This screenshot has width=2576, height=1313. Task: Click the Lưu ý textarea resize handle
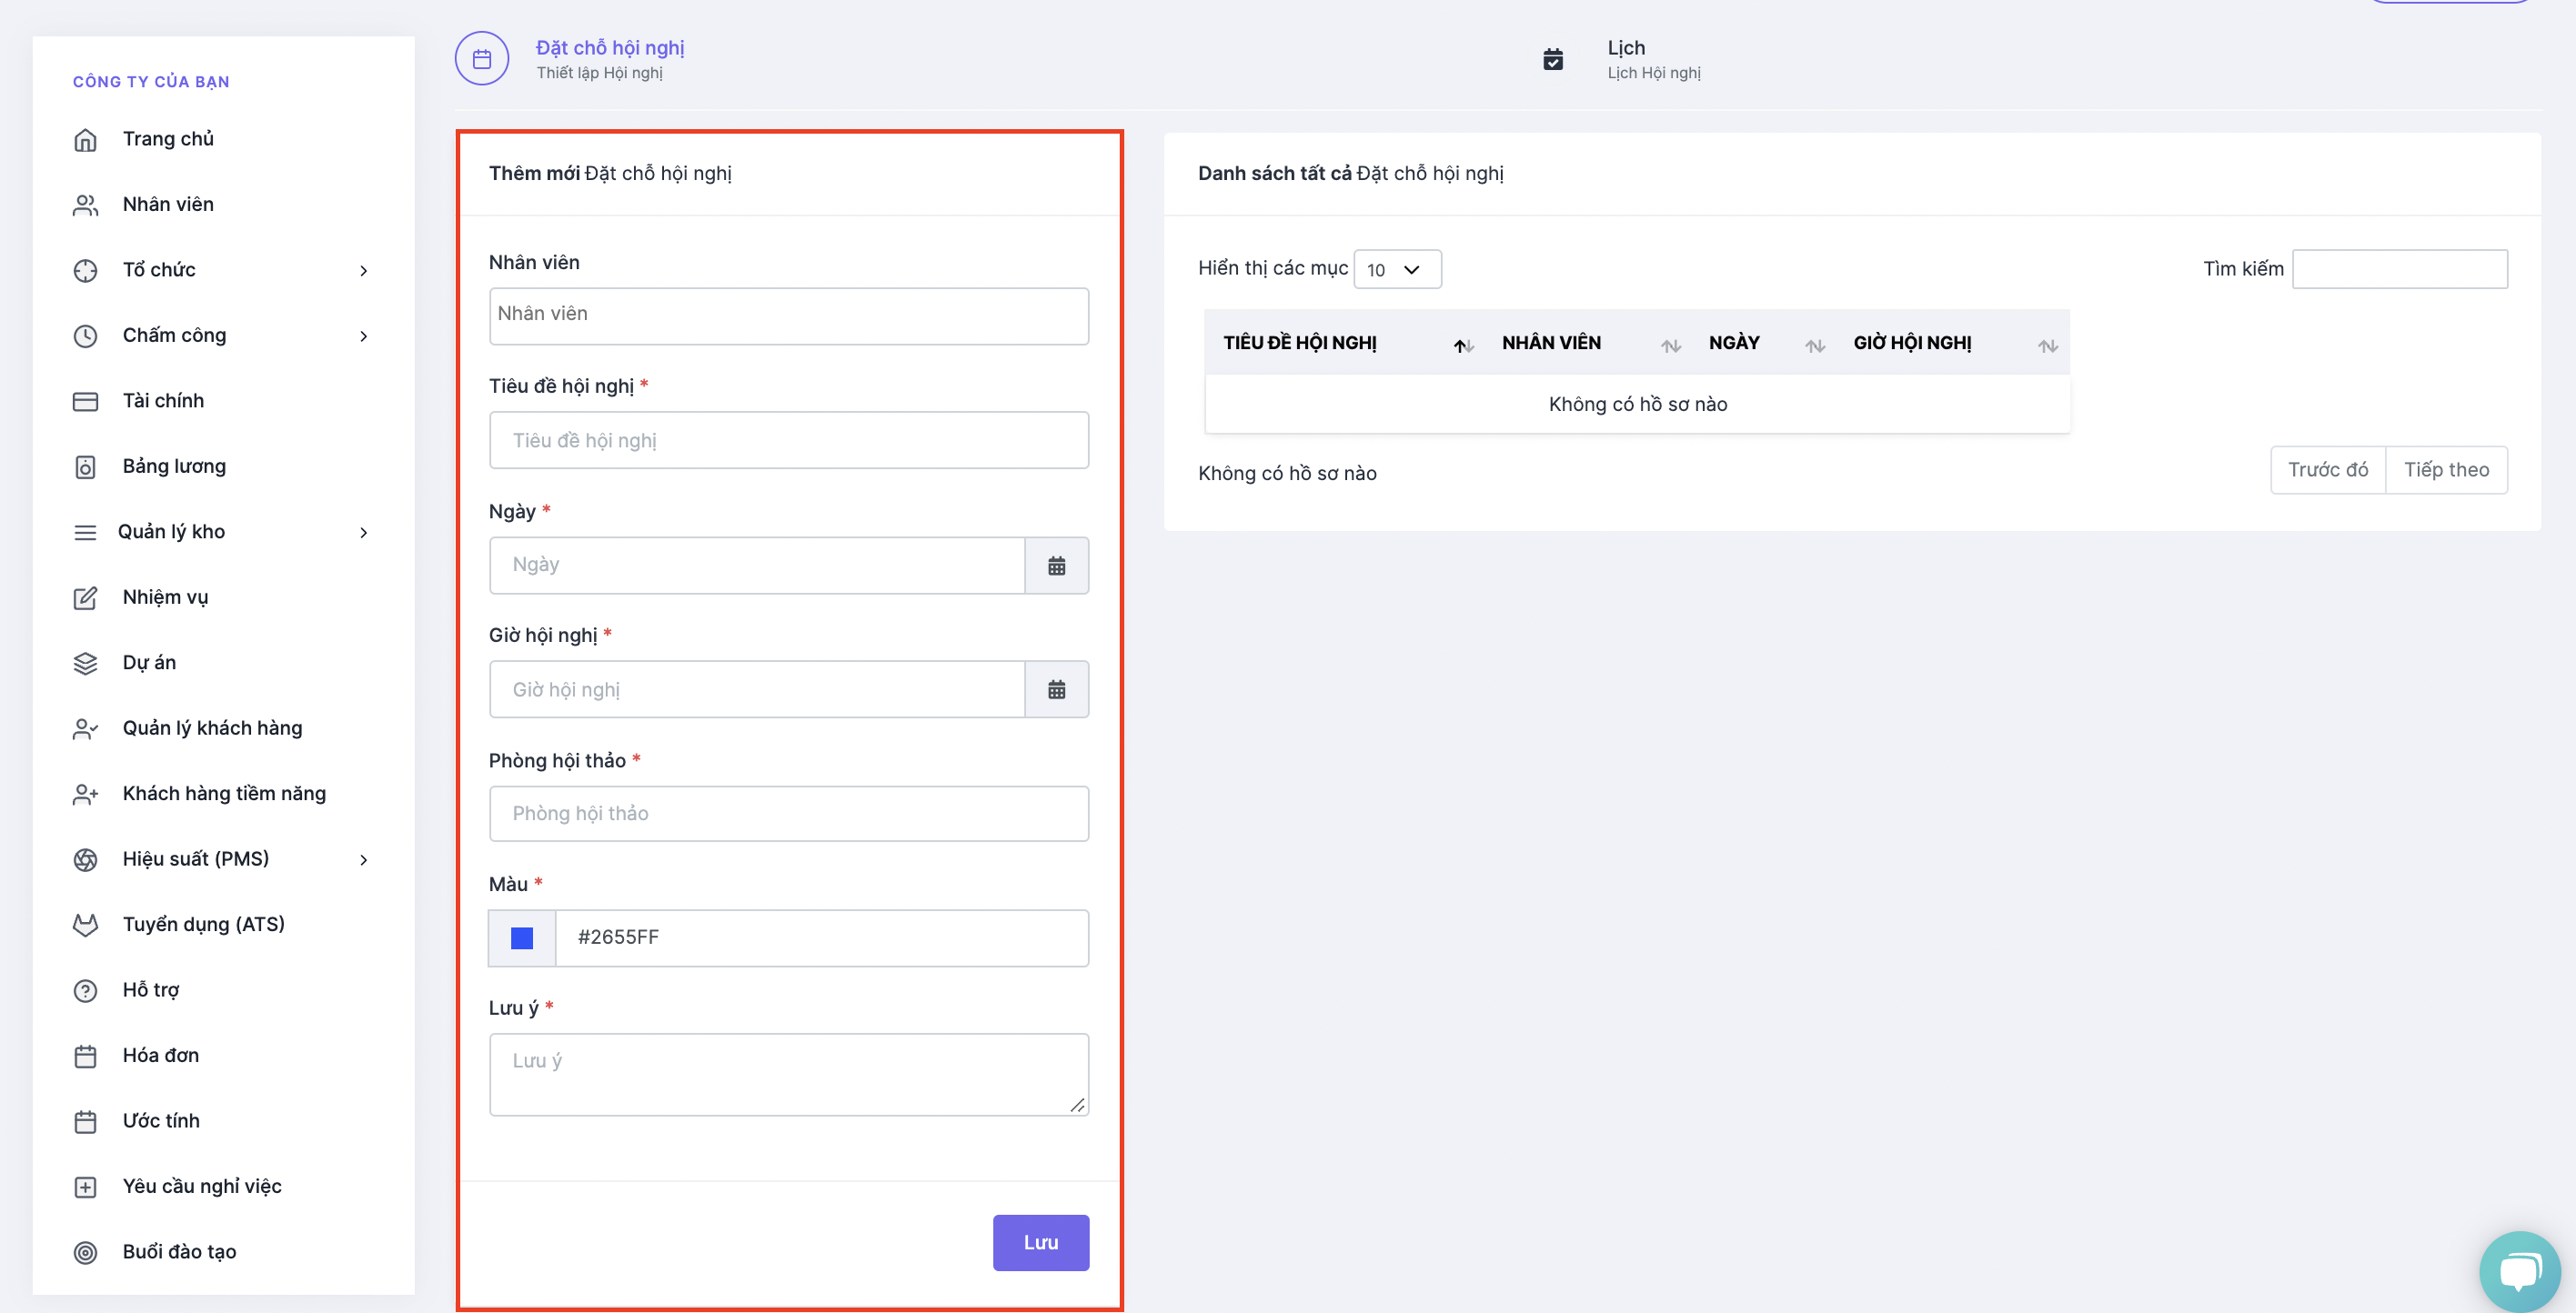click(x=1078, y=1105)
